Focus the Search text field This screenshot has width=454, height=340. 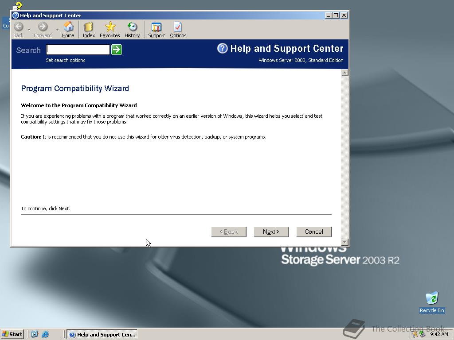pos(78,50)
